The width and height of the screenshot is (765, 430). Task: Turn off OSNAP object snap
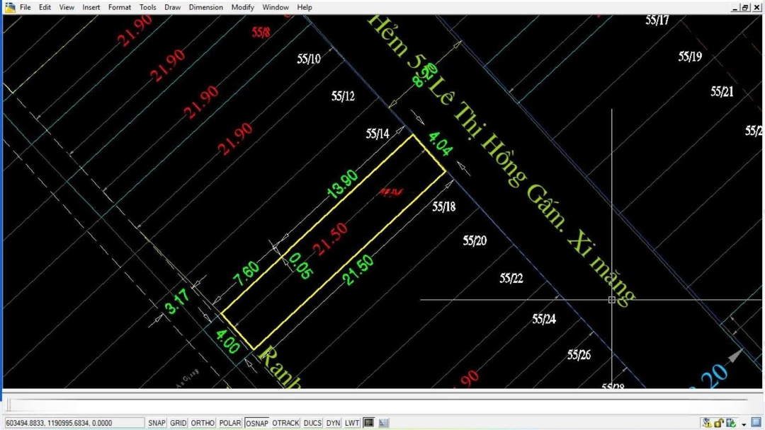point(257,423)
